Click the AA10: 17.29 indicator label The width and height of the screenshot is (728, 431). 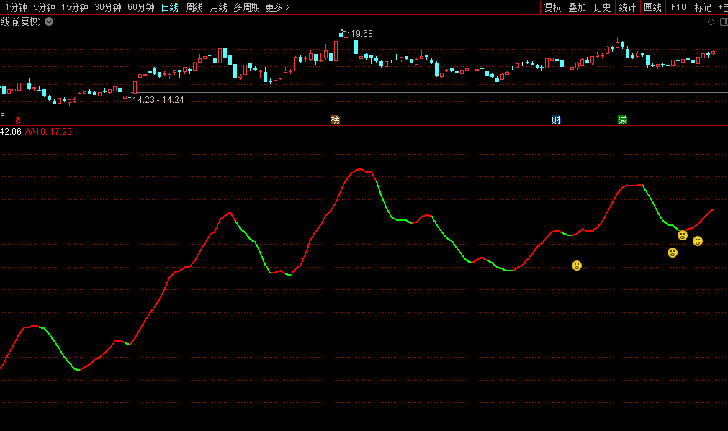pos(48,132)
